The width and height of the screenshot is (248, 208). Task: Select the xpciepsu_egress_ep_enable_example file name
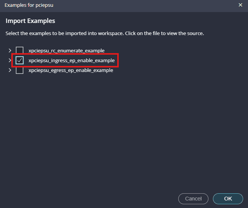tap(70, 70)
